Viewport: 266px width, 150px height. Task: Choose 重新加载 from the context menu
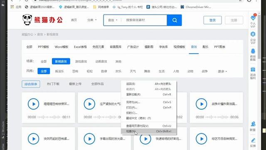149,95
